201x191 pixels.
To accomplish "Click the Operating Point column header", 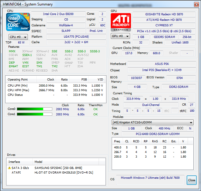I will click(x=21, y=79).
